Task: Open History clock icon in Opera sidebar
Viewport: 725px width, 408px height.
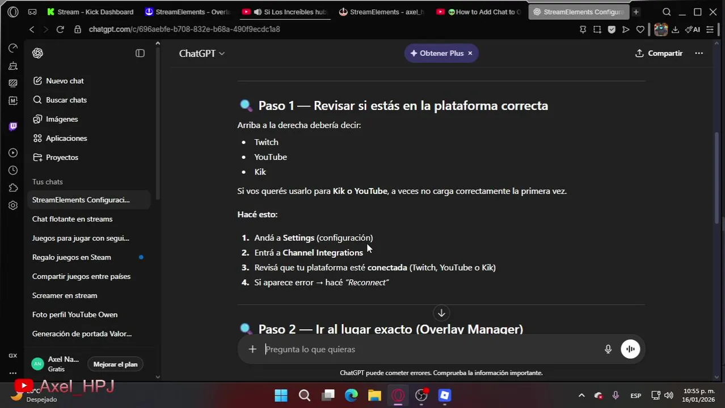Action: pyautogui.click(x=13, y=171)
